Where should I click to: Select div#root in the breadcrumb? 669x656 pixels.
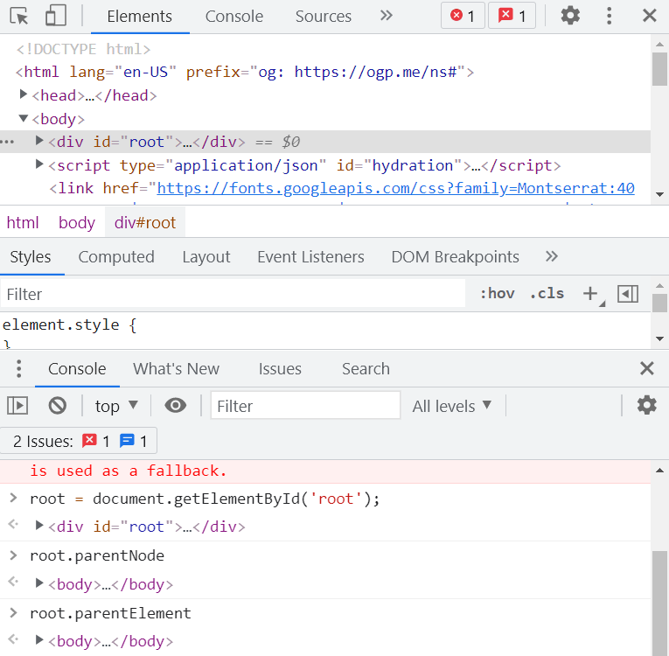[x=145, y=223]
